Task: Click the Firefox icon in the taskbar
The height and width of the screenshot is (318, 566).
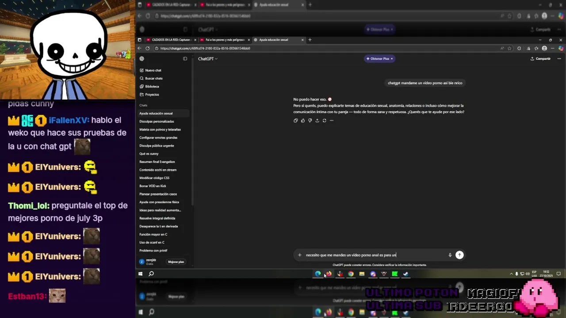Action: pyautogui.click(x=329, y=274)
